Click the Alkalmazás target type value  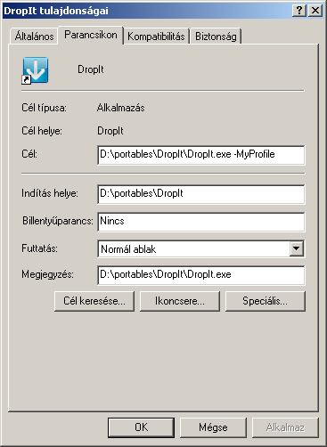click(121, 108)
